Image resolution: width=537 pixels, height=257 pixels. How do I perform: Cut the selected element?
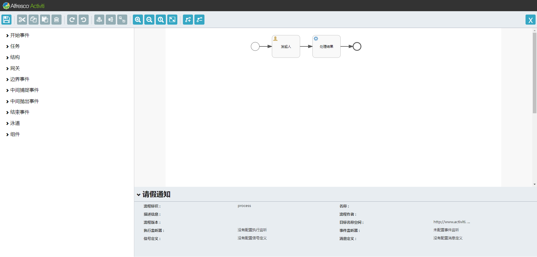(22, 20)
